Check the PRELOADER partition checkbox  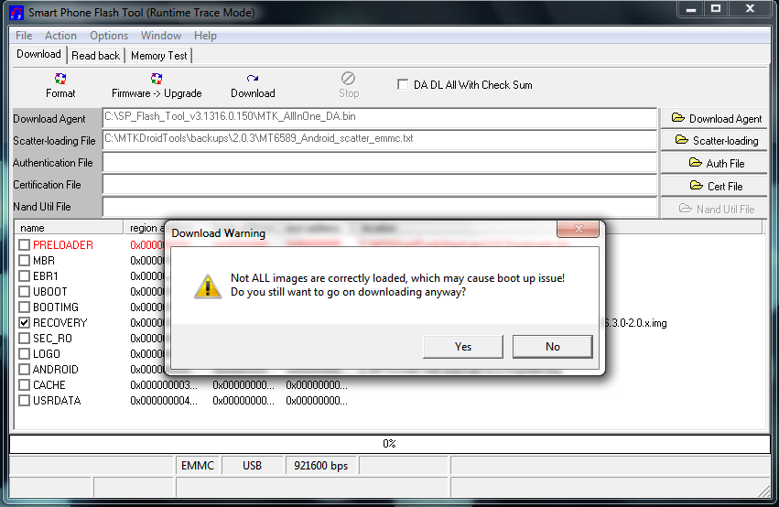pyautogui.click(x=25, y=245)
